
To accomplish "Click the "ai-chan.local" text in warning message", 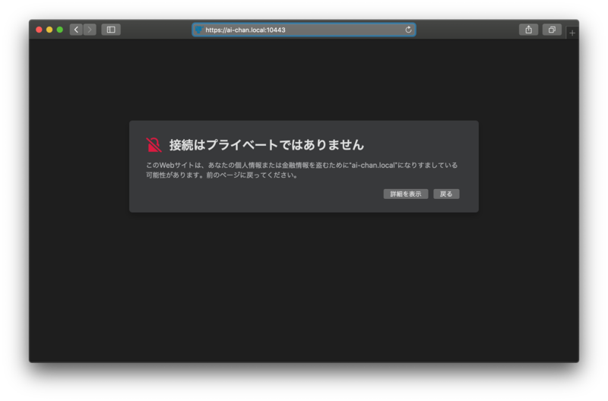I will tap(375, 165).
